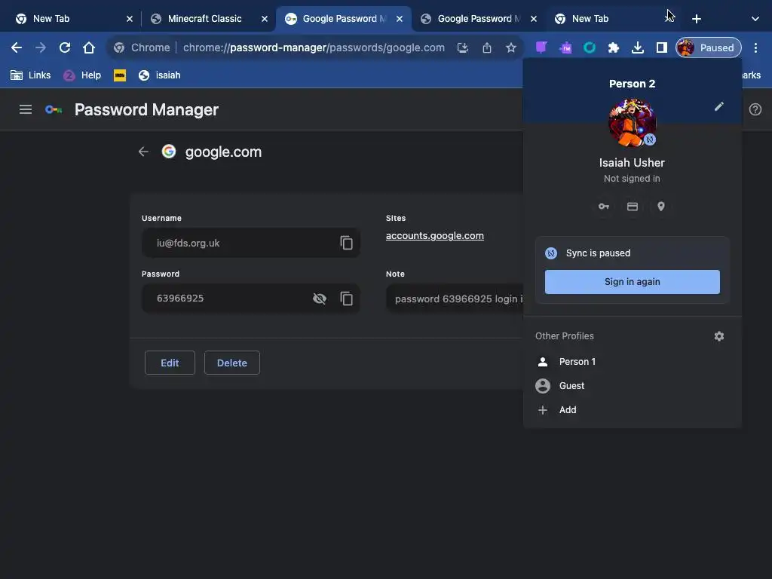Add a new Chrome profile

pos(633,410)
